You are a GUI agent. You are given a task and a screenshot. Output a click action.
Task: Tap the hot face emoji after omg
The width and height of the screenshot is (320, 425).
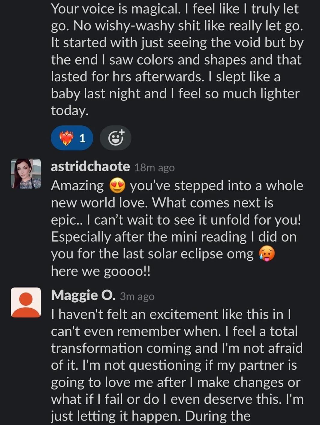[x=267, y=254]
